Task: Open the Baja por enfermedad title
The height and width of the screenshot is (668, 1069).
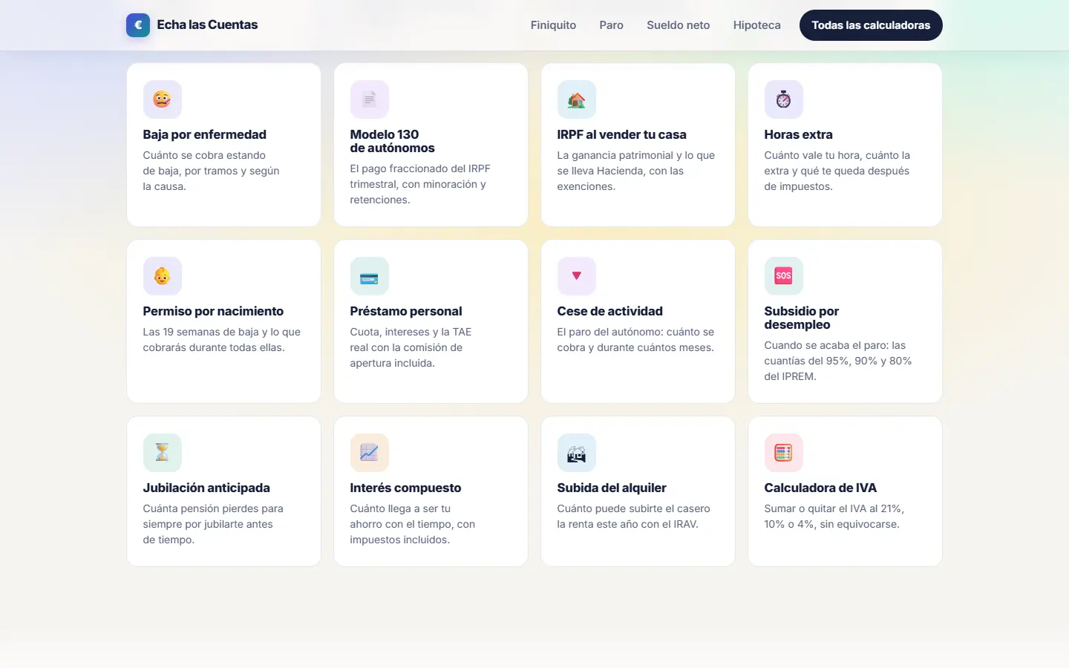Action: [x=205, y=134]
